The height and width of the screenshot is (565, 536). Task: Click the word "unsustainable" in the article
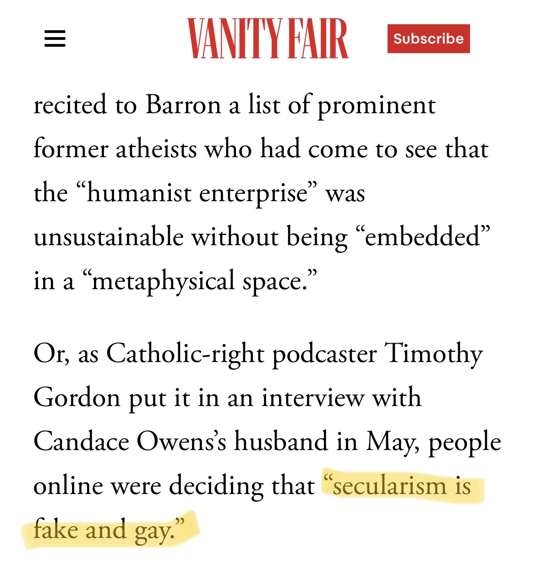(x=109, y=237)
